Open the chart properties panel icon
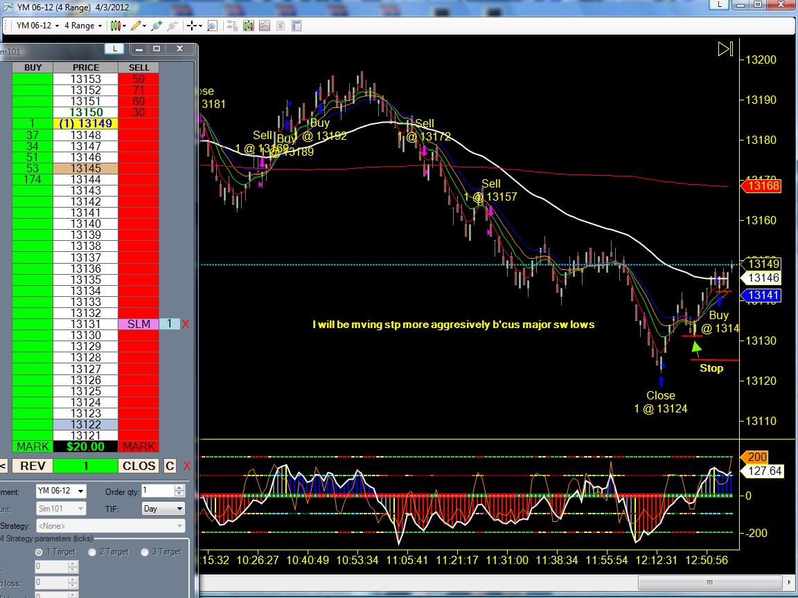This screenshot has width=798, height=598. click(x=296, y=26)
